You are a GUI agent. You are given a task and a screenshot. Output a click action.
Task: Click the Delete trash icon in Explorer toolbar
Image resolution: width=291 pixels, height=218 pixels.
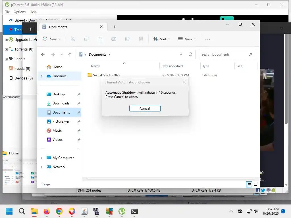pyautogui.click(x=141, y=39)
